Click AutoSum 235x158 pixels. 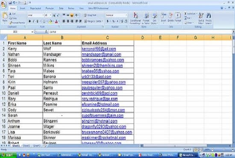[x=190, y=14]
